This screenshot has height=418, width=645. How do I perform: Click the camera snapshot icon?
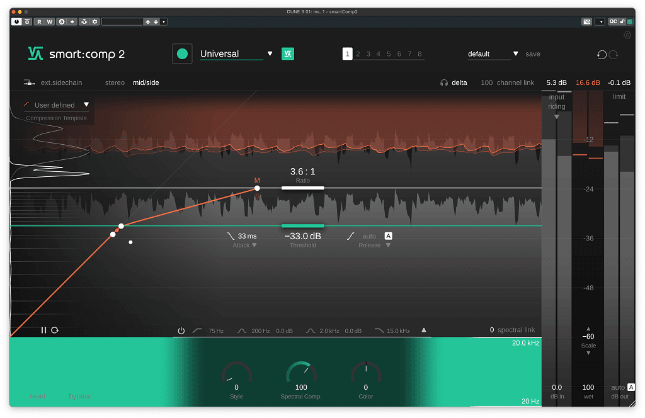tap(587, 22)
